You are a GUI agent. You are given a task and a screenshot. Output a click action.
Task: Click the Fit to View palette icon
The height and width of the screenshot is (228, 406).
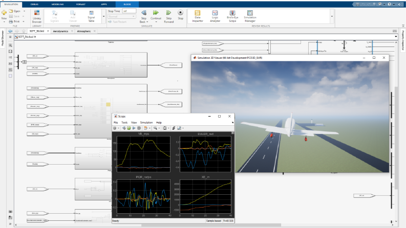[10, 52]
